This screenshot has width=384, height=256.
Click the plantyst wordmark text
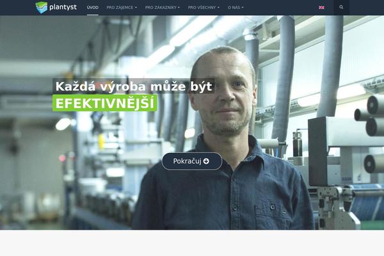pyautogui.click(x=63, y=7)
